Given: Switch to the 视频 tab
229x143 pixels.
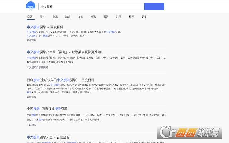Looking at the screenshot, I should [131, 17].
